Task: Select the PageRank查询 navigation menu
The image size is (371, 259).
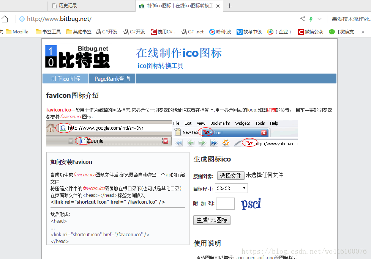Action: [112, 78]
